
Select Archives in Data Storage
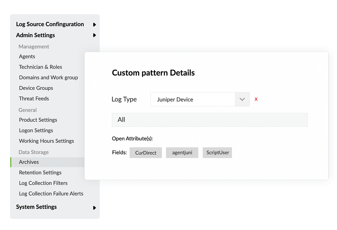click(x=29, y=162)
